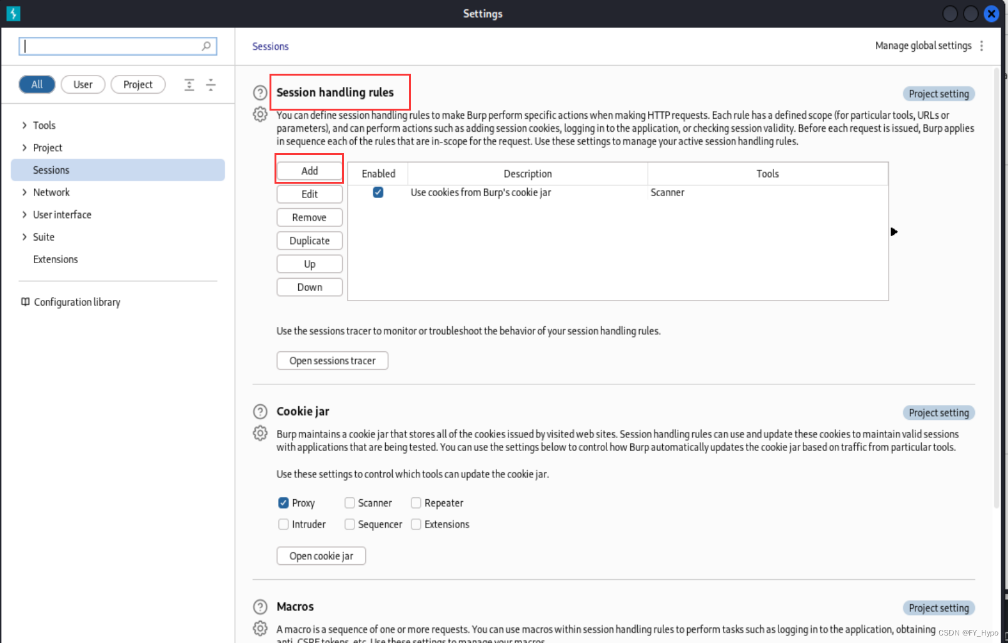Enable the Sequencer checkbox
The image size is (1008, 643).
[x=350, y=524]
